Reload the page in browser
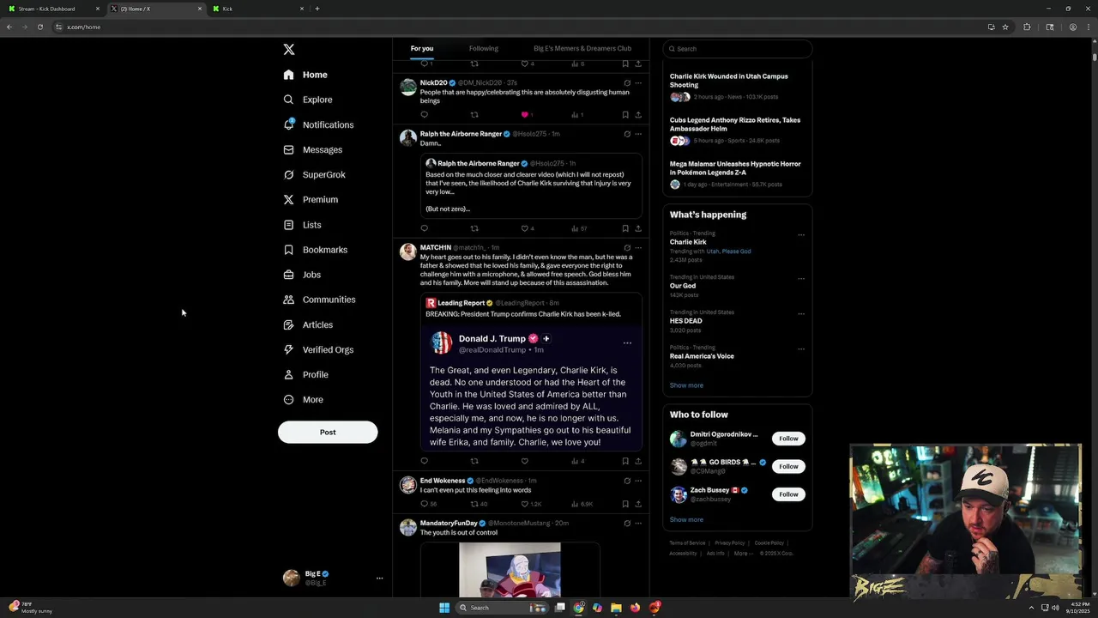The height and width of the screenshot is (618, 1098). pyautogui.click(x=39, y=27)
